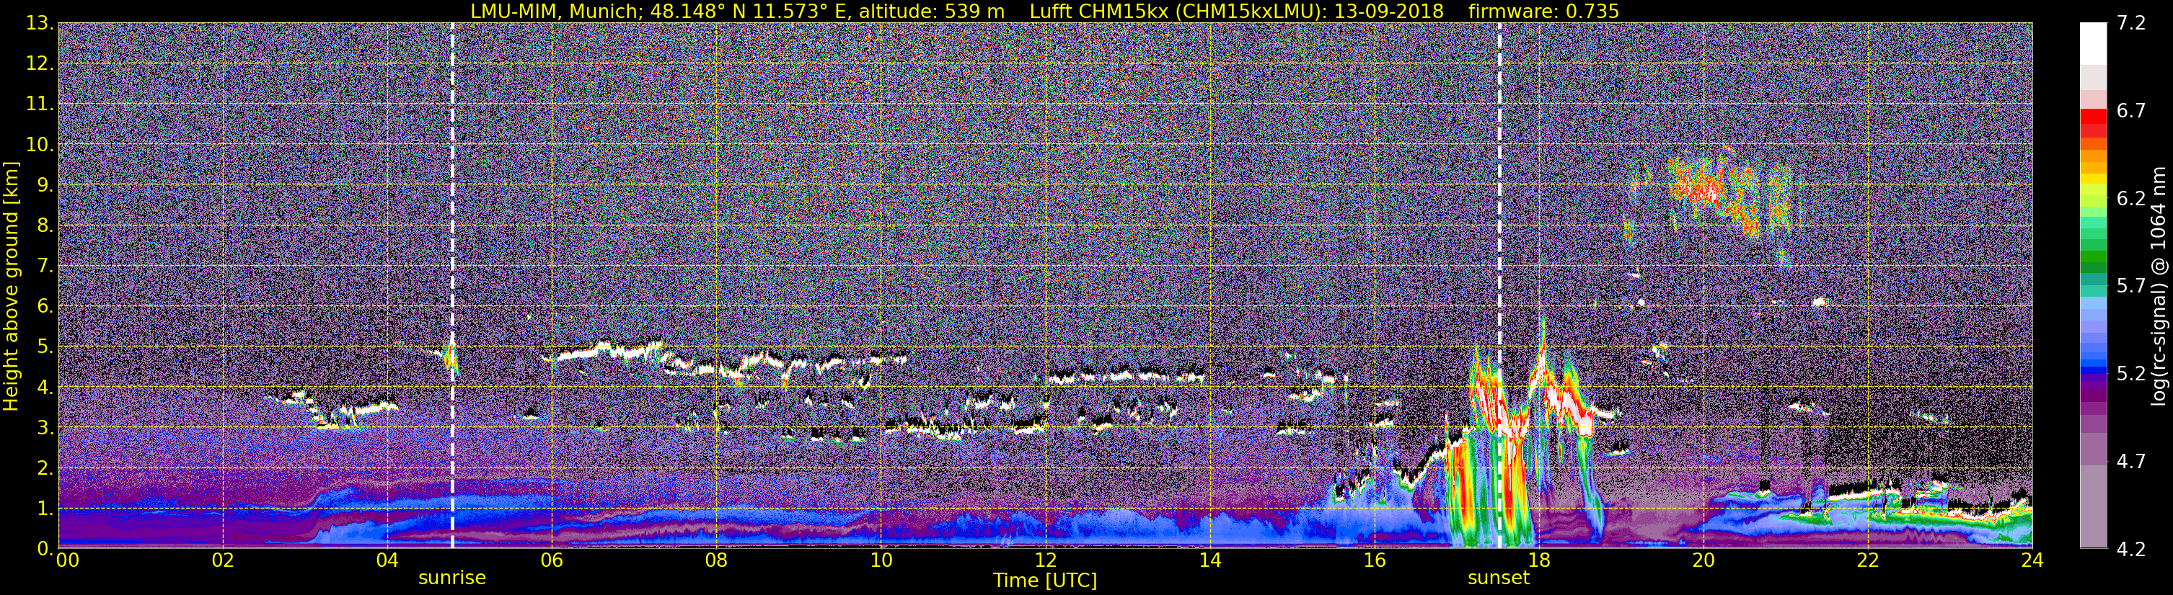Click the time tick label '18'
2173x595 pixels.
[x=1538, y=560]
